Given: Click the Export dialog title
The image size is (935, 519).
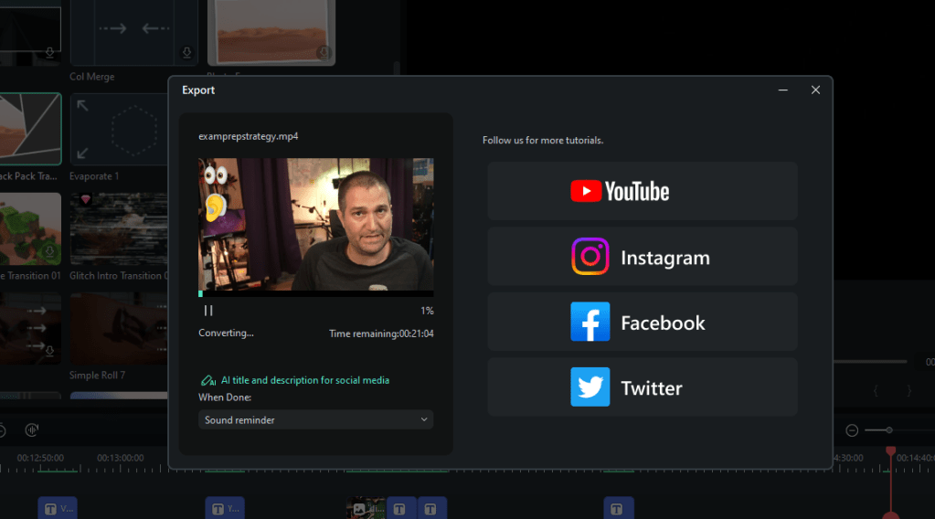Looking at the screenshot, I should tap(198, 90).
